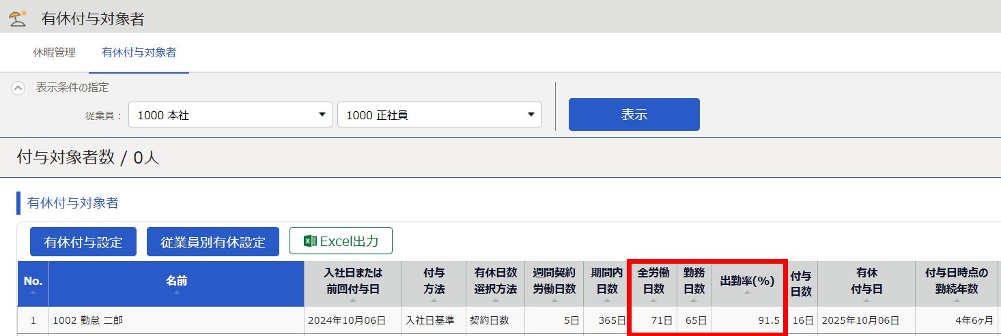Sort by 期間内日数 column
Image resolution: width=1001 pixels, height=336 pixels.
[x=606, y=284]
